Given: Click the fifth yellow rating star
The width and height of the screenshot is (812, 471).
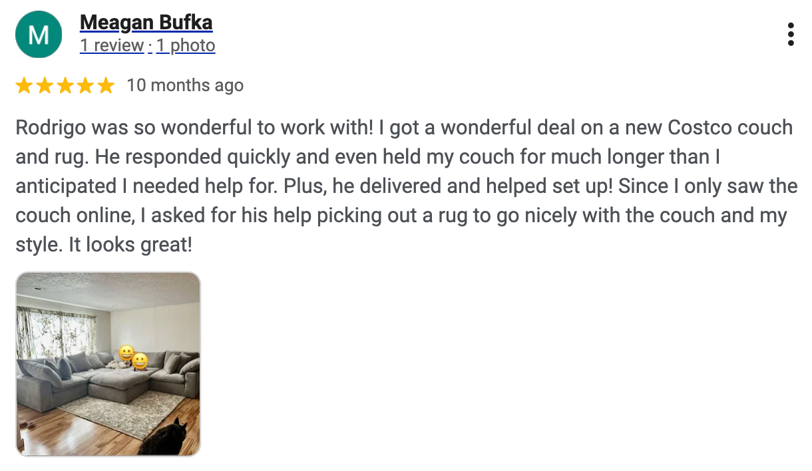Looking at the screenshot, I should click(x=106, y=86).
